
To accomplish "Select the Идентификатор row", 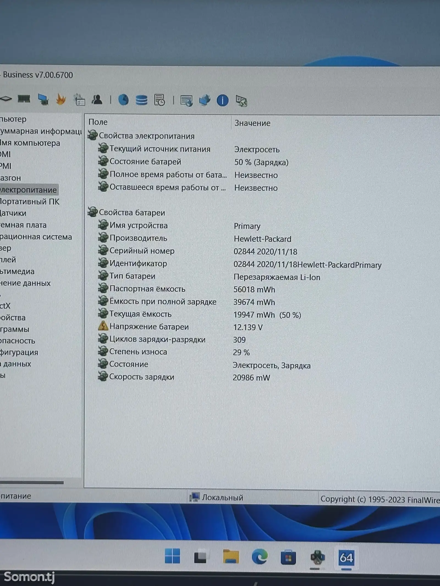I will (x=240, y=264).
